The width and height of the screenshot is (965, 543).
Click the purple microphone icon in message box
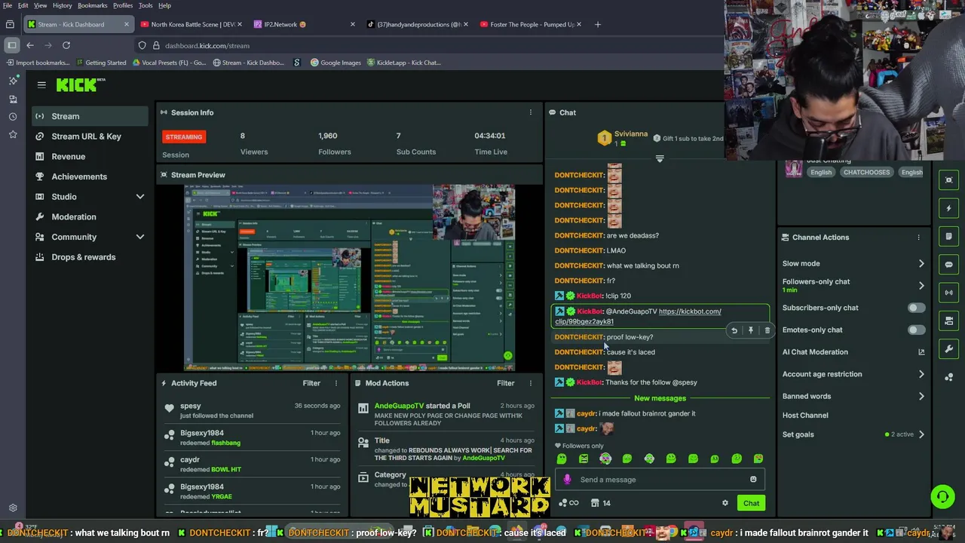click(567, 480)
